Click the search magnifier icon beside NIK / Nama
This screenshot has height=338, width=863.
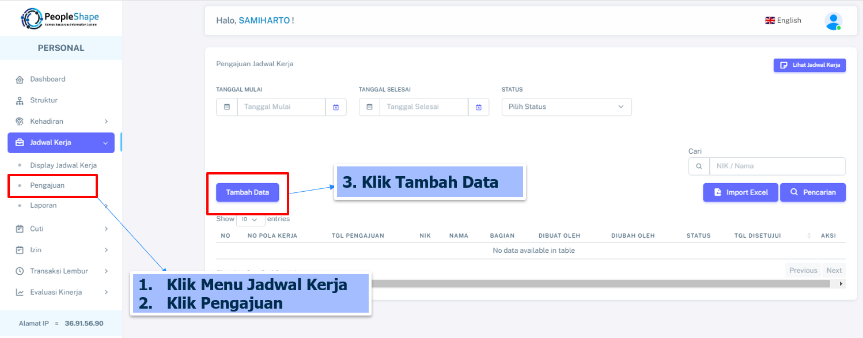699,166
